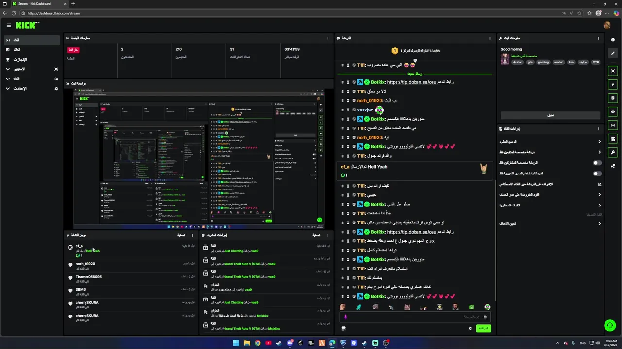622x349 pixels.
Task: Open the followers-only chat setting row
Action: point(550,152)
